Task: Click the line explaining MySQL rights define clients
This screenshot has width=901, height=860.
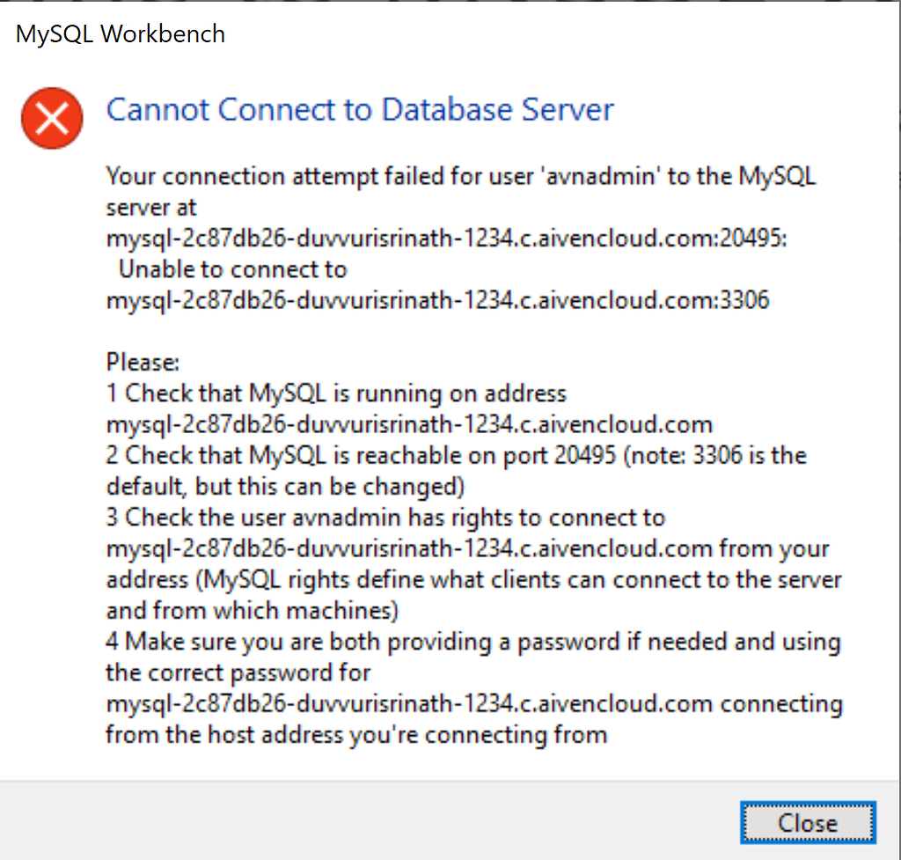Action: point(474,579)
